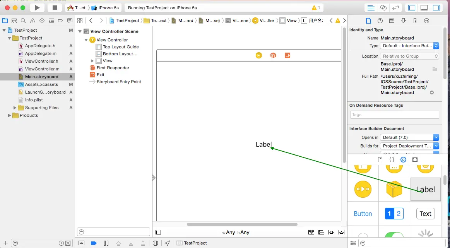
Task: Show the Identity inspector
Action: [392, 21]
